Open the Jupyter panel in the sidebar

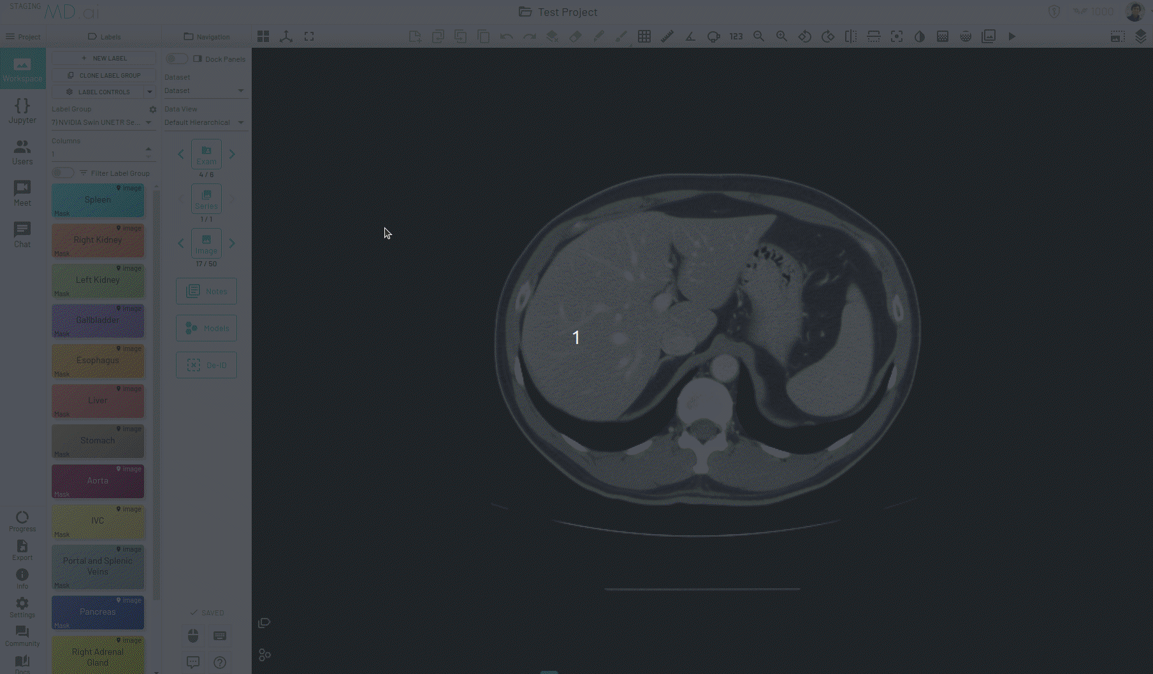[22, 111]
